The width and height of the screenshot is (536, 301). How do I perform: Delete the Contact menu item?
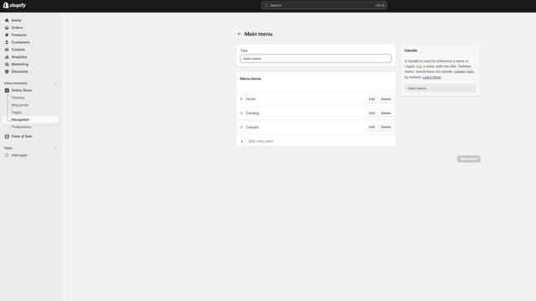pyautogui.click(x=385, y=127)
